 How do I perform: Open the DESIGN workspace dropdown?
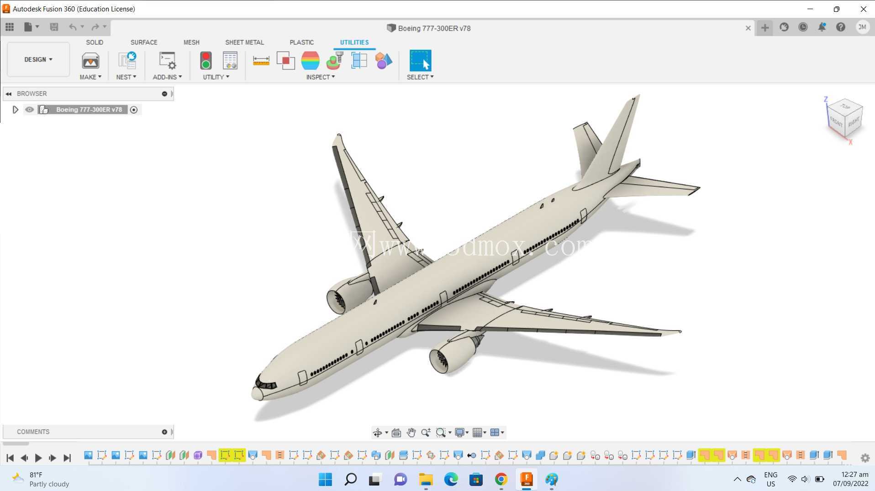click(38, 59)
